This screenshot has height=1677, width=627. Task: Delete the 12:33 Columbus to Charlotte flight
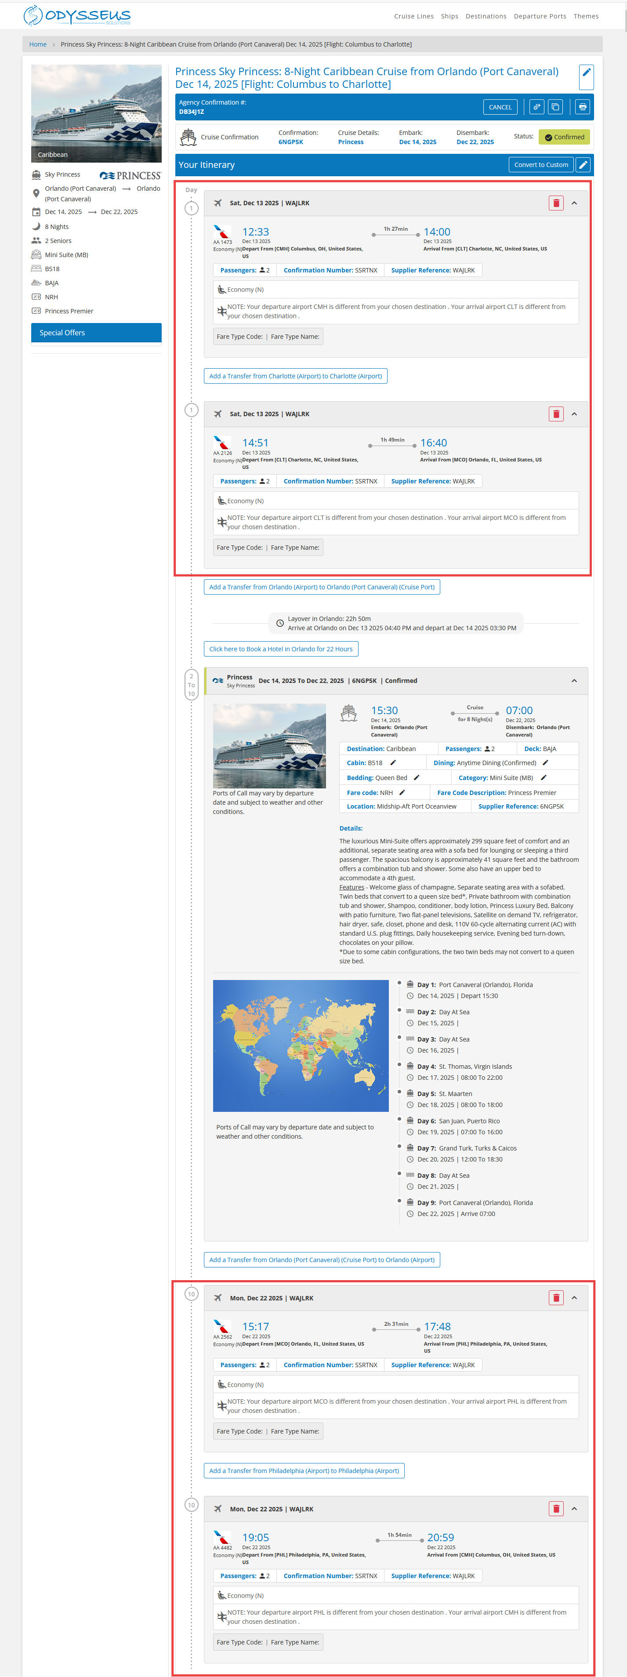point(555,203)
